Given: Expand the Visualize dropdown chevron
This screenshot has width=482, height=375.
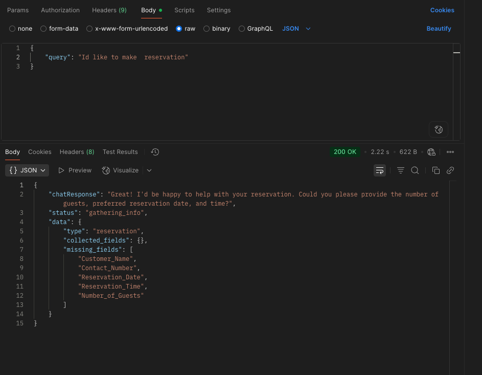Looking at the screenshot, I should pos(149,170).
